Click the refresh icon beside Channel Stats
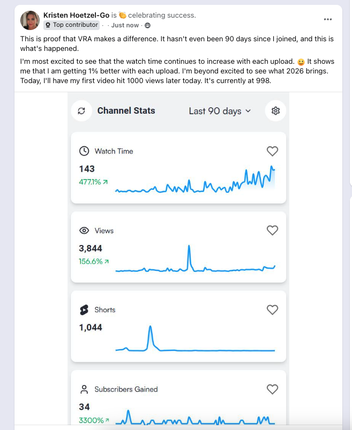The height and width of the screenshot is (430, 352). [81, 111]
